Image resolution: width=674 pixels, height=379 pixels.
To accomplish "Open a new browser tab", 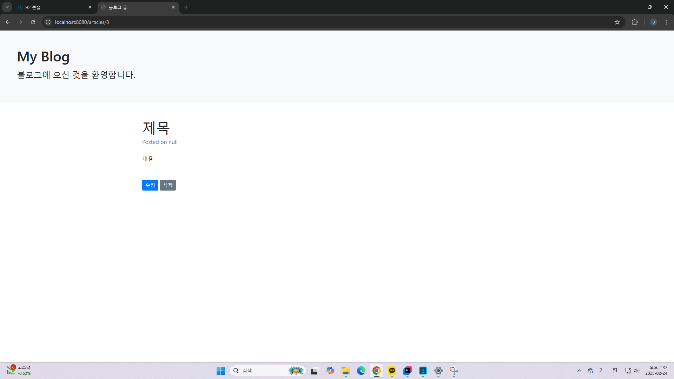I will pyautogui.click(x=186, y=7).
